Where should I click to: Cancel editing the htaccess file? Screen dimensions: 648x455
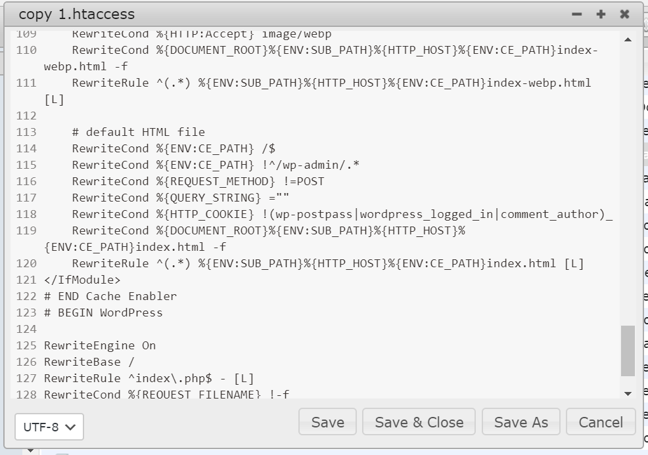coord(600,422)
